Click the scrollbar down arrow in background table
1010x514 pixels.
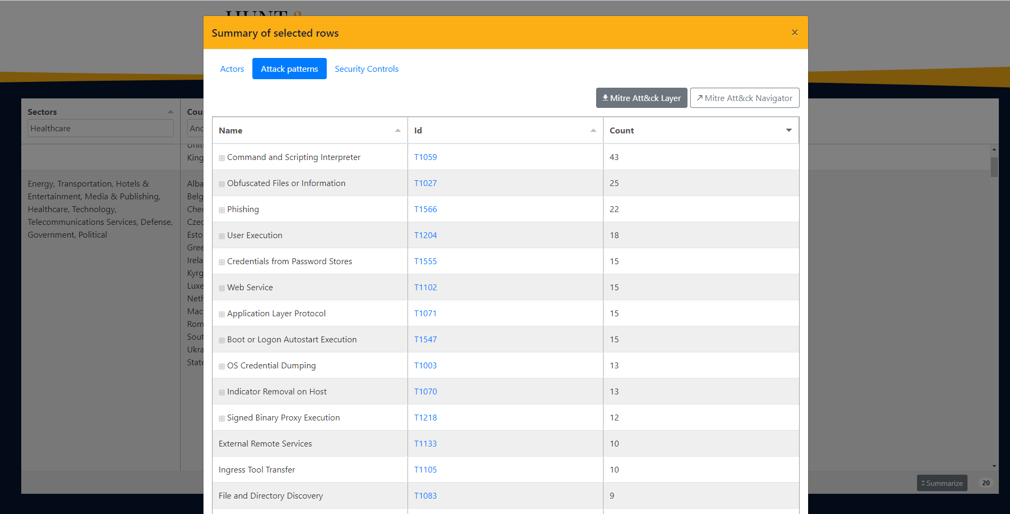click(x=994, y=466)
